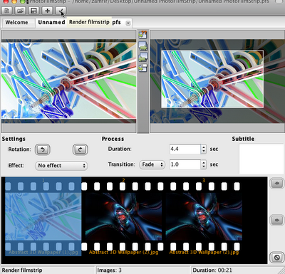This screenshot has height=274, width=285.
Task: Click the Settings section heading
Action: click(x=14, y=139)
